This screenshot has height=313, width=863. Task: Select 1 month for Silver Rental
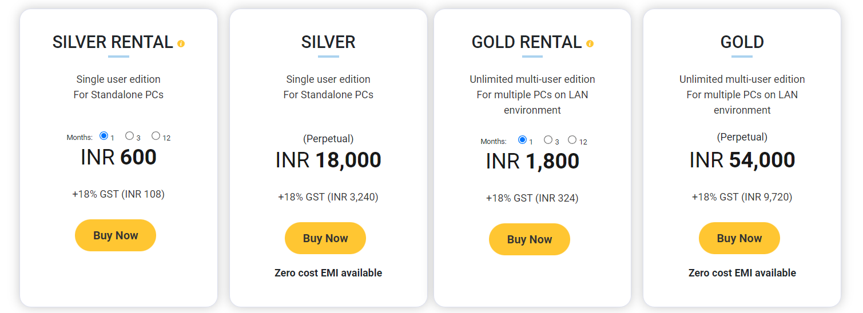click(x=104, y=136)
